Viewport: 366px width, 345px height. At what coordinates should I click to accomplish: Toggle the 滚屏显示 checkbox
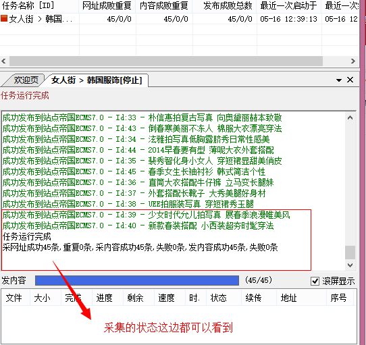coord(315,281)
